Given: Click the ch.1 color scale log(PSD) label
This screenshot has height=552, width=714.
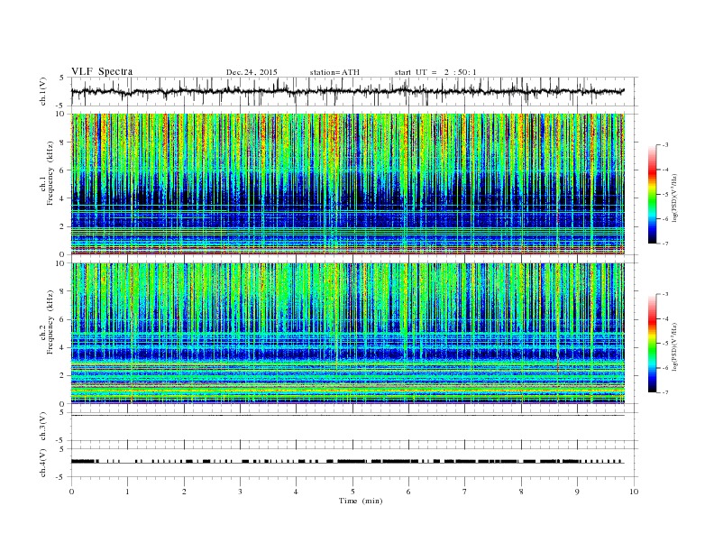Looking at the screenshot, I should point(675,198).
